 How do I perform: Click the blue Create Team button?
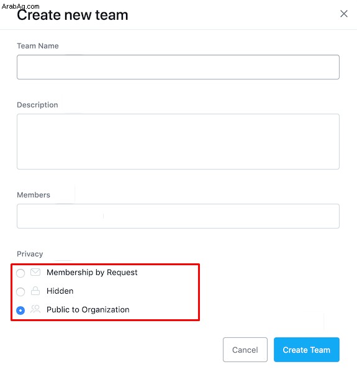tap(307, 350)
